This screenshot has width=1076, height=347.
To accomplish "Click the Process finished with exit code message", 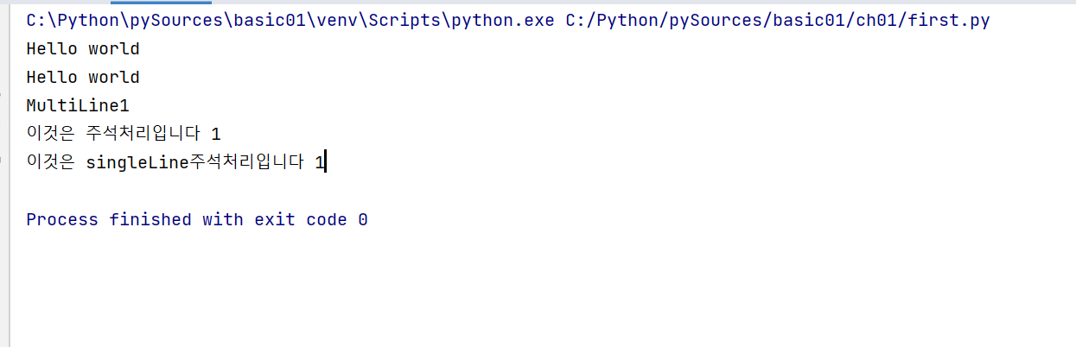I will [197, 219].
